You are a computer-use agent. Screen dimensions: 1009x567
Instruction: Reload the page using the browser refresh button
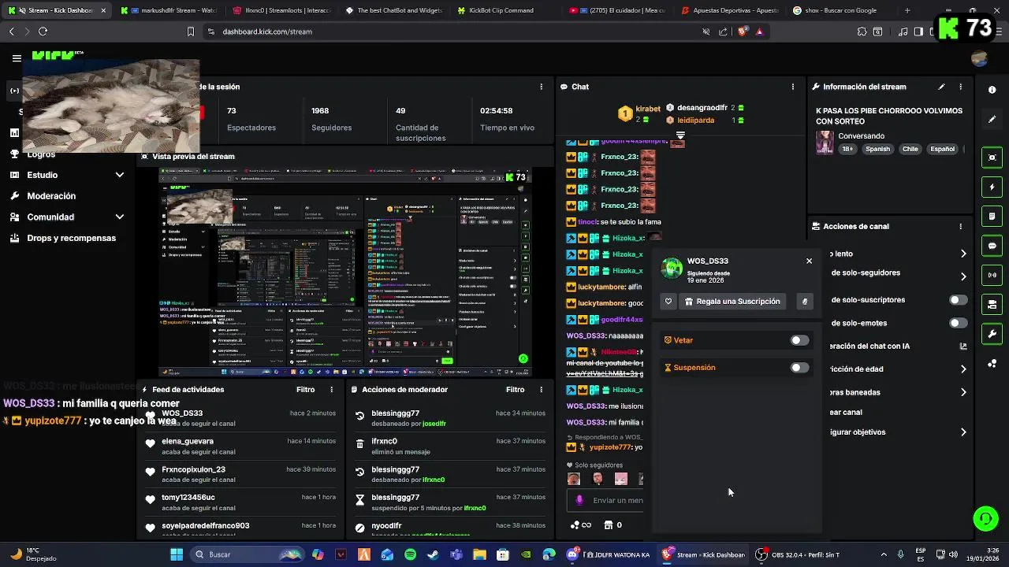coord(43,31)
